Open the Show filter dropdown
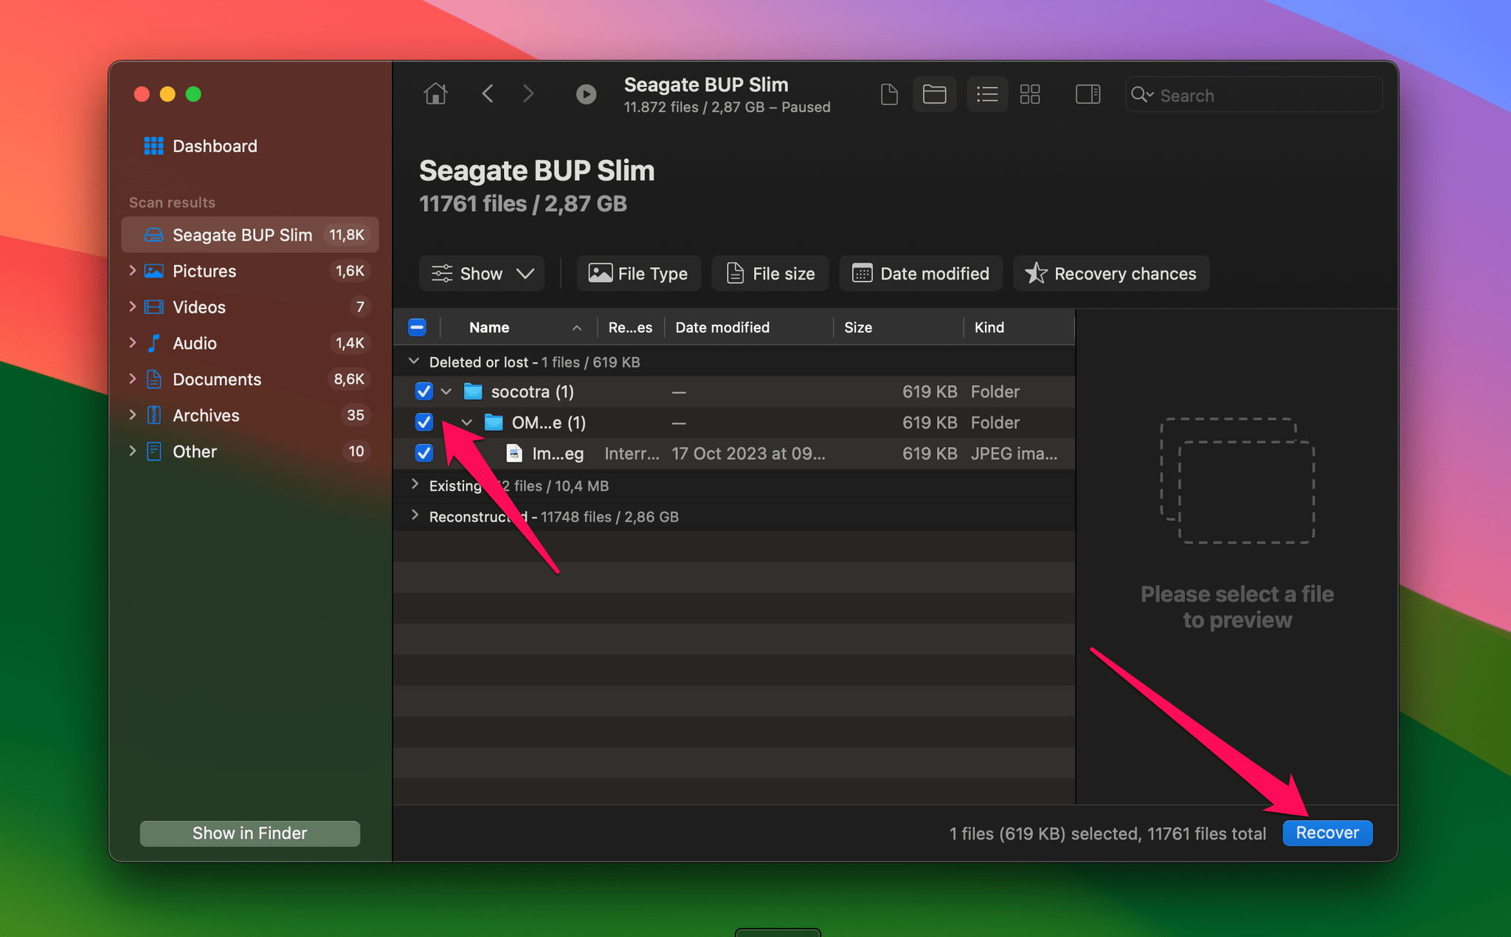The image size is (1511, 937). coord(481,273)
